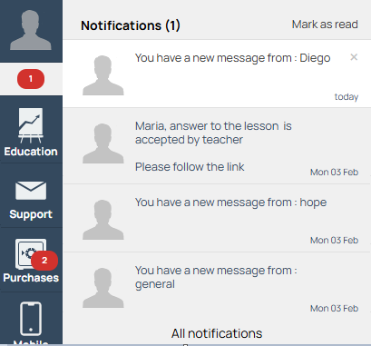Dismiss the Diego notification with the X
Viewport: 371px width, 346px height.
coord(354,57)
